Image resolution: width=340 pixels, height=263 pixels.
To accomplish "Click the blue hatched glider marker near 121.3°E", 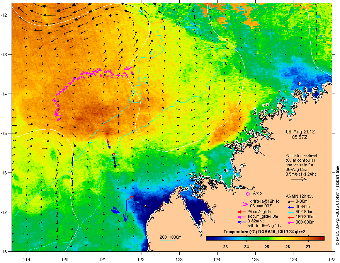I will point(116,210).
